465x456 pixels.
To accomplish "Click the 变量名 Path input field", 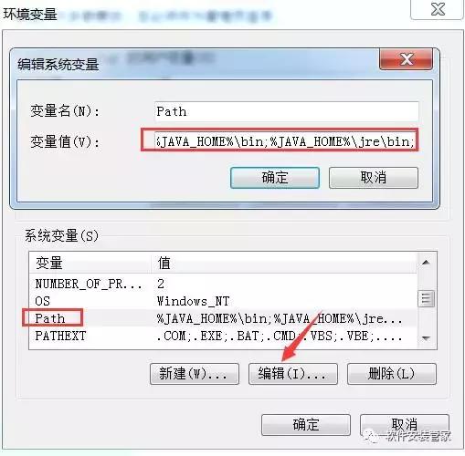I will click(x=286, y=111).
